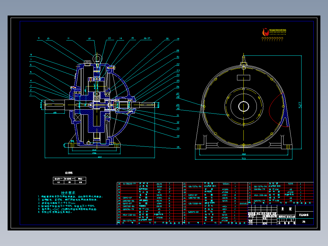The height and width of the screenshot is (246, 328).
Task: Pick the 468 width dimension under end view
Action: (x=244, y=154)
